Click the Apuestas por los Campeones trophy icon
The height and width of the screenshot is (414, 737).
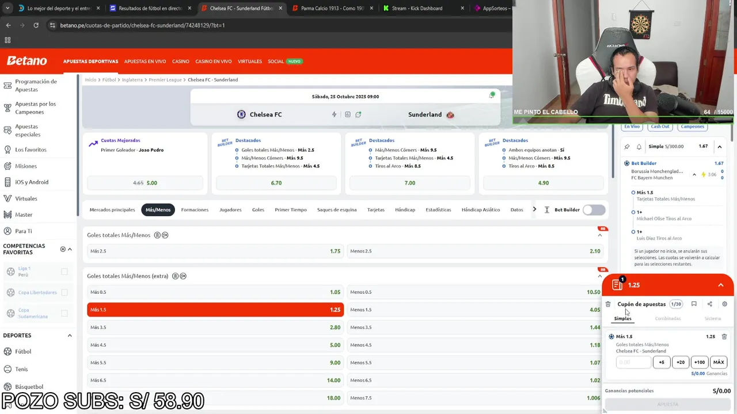point(7,108)
